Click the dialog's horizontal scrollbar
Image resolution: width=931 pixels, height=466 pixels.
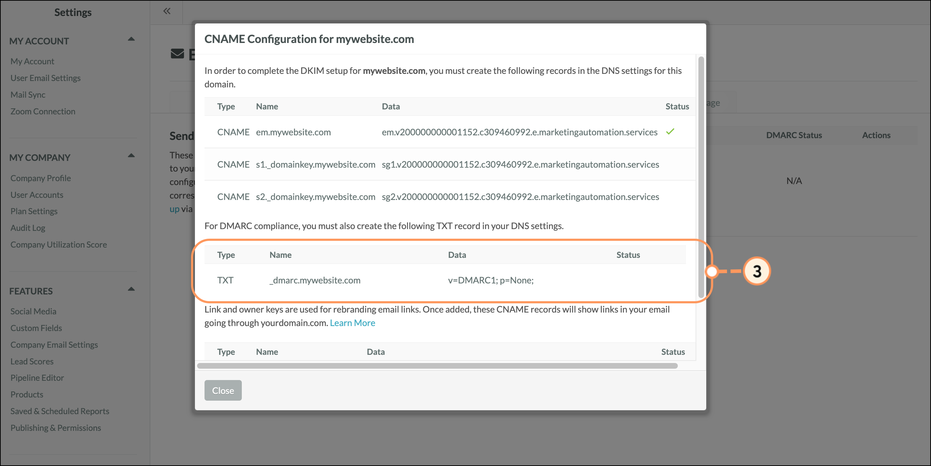(437, 366)
